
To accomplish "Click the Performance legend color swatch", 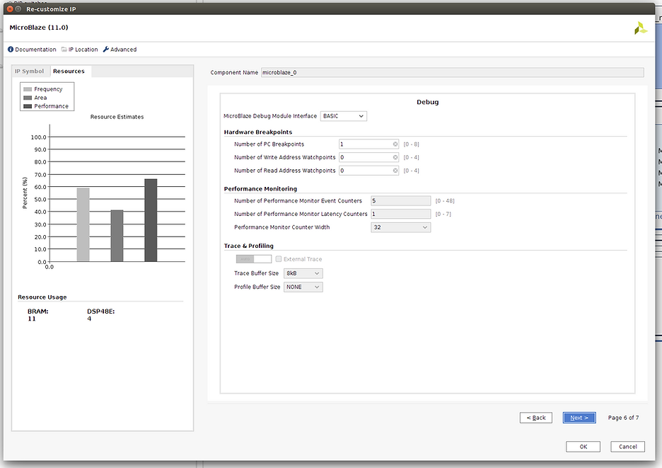I will 28,106.
